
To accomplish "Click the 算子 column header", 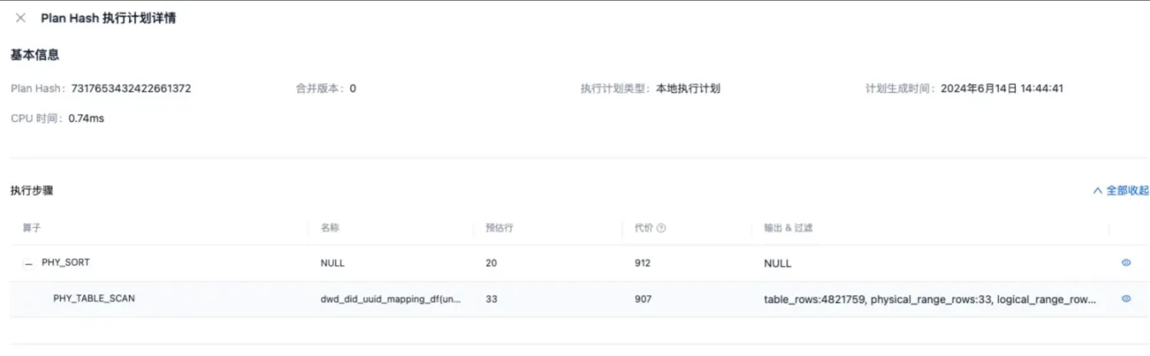I will [x=32, y=228].
